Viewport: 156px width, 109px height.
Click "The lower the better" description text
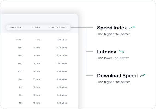[x=113, y=58]
